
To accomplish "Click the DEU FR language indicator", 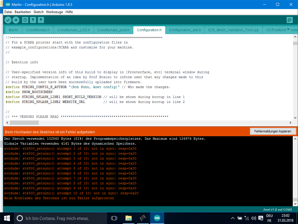I will (x=269, y=218).
